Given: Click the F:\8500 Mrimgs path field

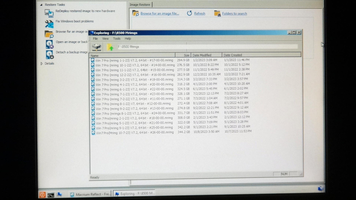Looking at the screenshot, I should point(207,47).
